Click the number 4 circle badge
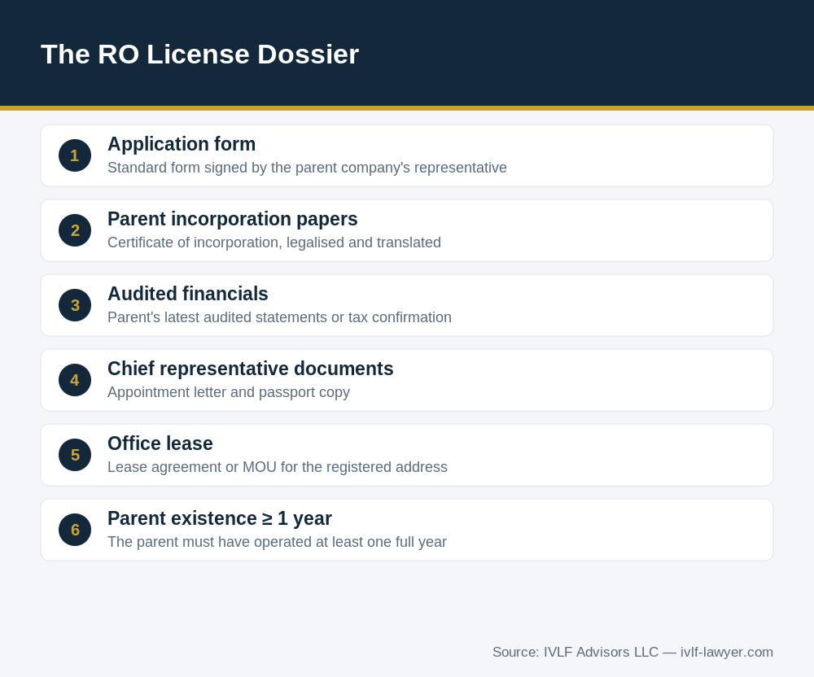Image resolution: width=814 pixels, height=677 pixels. pyautogui.click(x=75, y=380)
